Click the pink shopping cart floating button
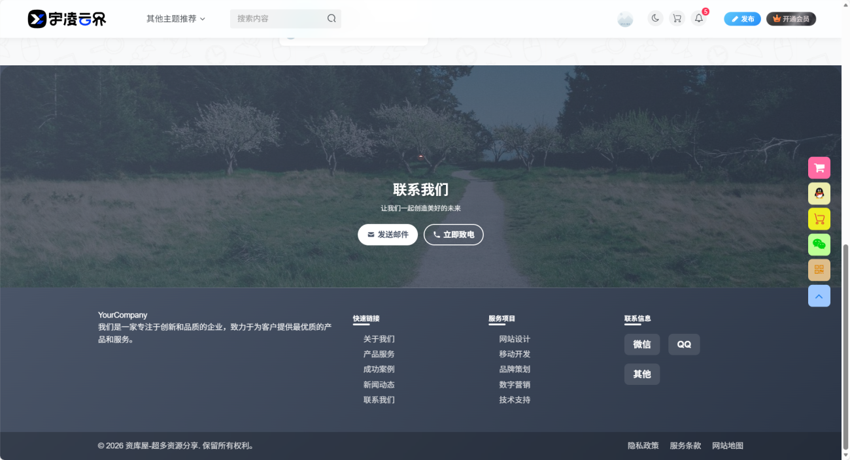850x460 pixels. pos(819,168)
